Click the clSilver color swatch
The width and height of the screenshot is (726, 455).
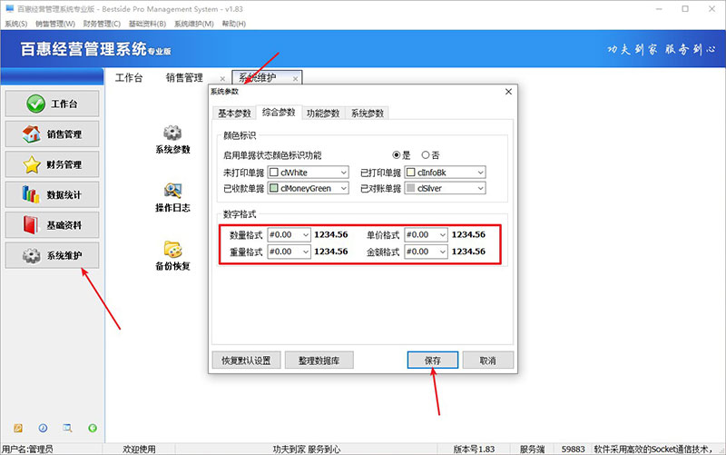411,188
